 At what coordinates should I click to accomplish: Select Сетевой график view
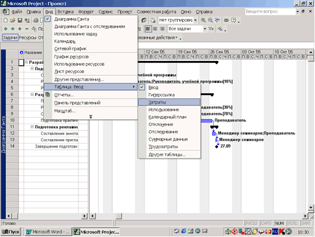tap(71, 49)
